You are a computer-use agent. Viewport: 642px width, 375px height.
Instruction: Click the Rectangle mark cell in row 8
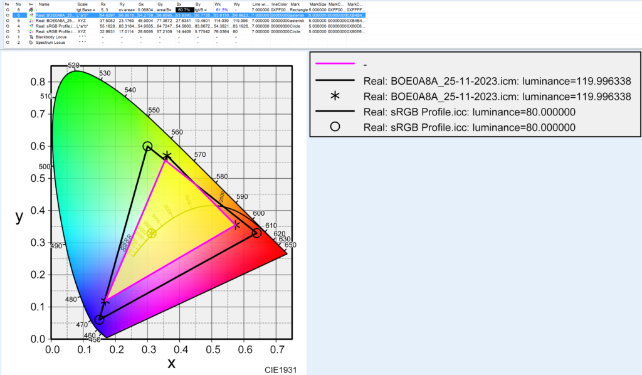coord(299,10)
